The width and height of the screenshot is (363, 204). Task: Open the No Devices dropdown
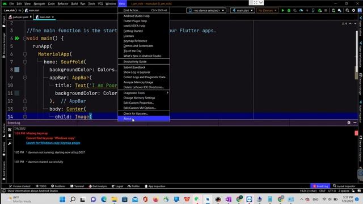[267, 10]
